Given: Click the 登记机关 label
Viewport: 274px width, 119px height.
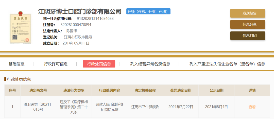Looking at the screenshot, I should 51,37.
